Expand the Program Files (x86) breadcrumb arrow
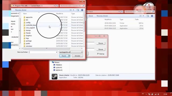The height and width of the screenshot is (96, 172). 29,6
